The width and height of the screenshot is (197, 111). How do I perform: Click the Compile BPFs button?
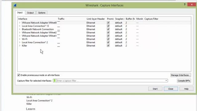tap(184, 81)
